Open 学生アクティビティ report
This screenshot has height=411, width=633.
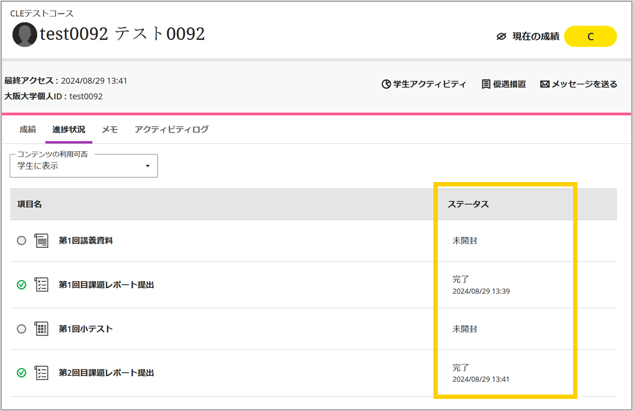tap(424, 84)
